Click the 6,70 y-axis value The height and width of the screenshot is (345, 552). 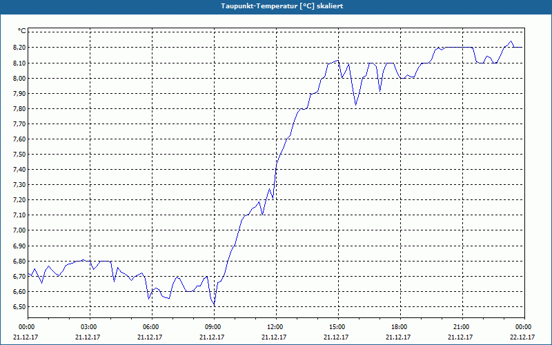coord(19,277)
